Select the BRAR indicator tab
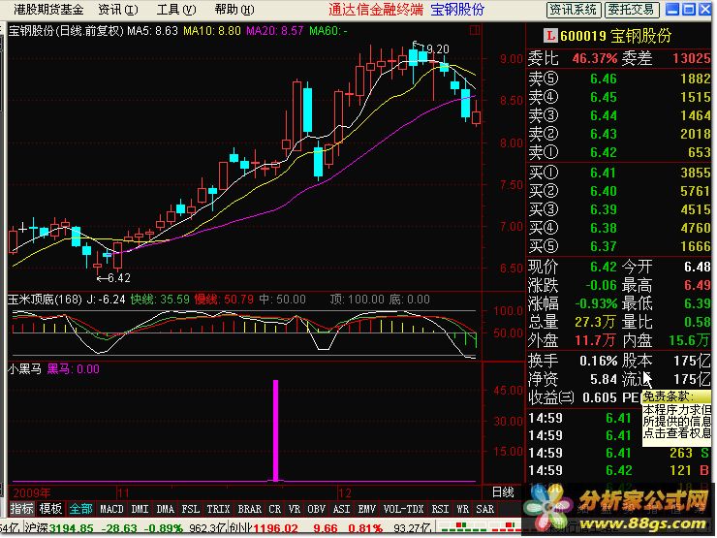717x538 pixels. click(x=250, y=509)
